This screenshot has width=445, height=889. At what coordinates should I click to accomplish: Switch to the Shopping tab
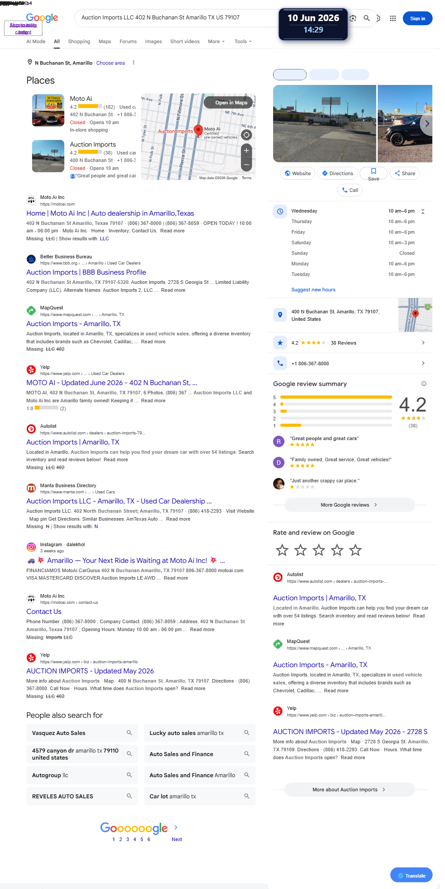tap(79, 41)
